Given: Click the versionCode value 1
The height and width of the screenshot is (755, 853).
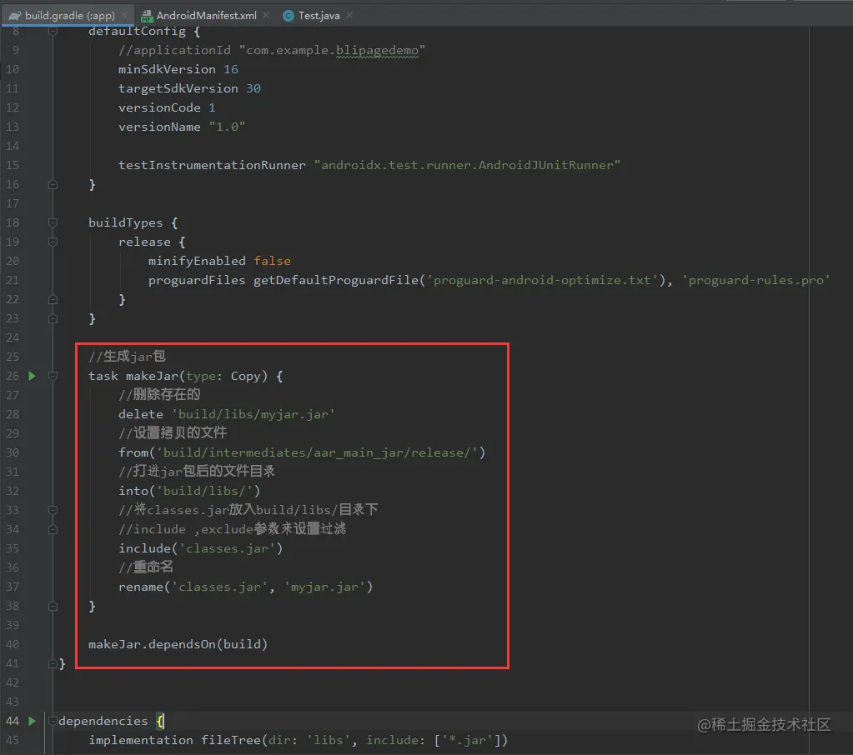Looking at the screenshot, I should [212, 107].
